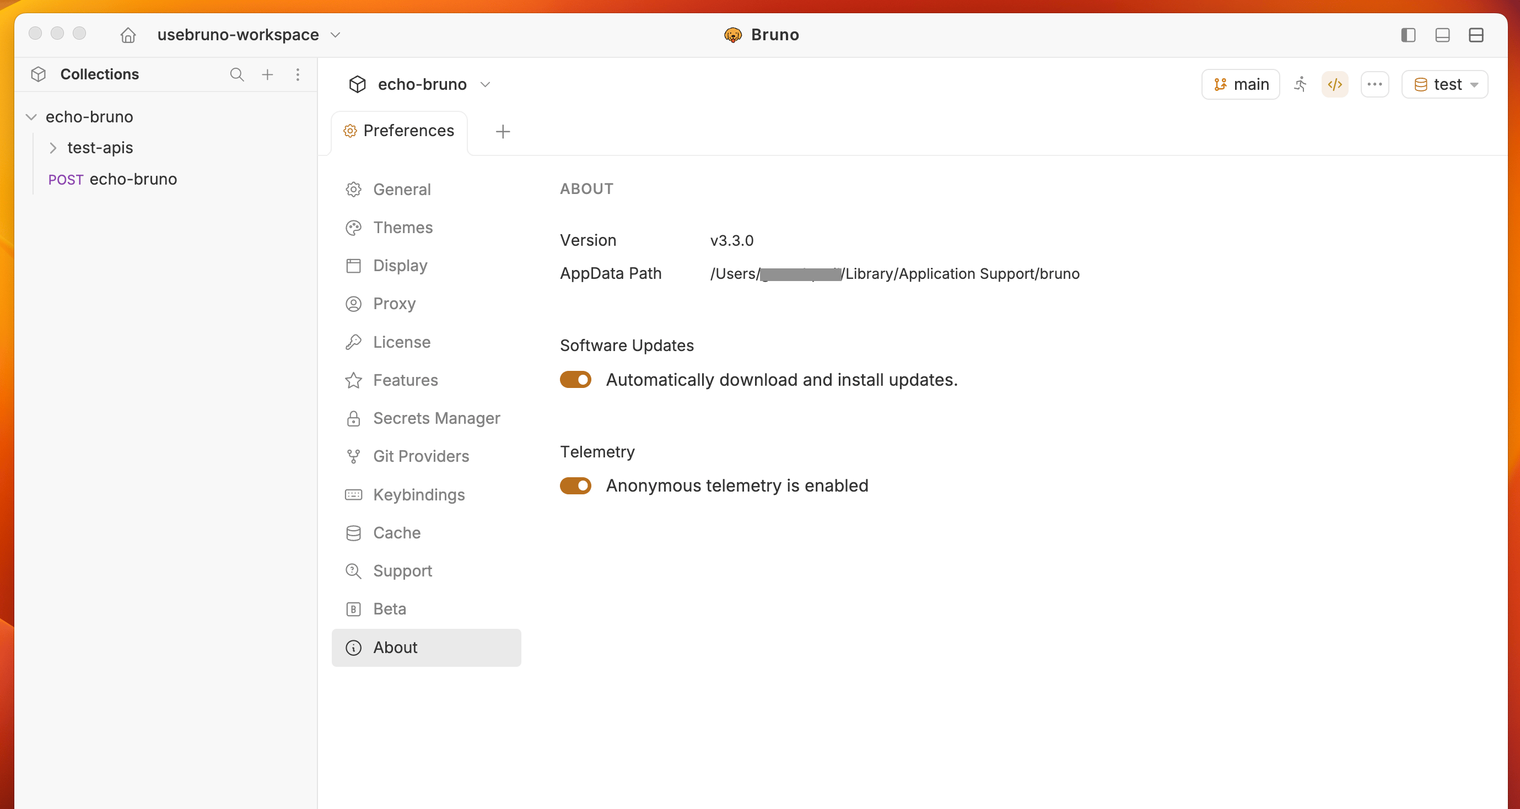Screen dimensions: 1520x809
Task: Open Themes preferences section
Action: 426,228
